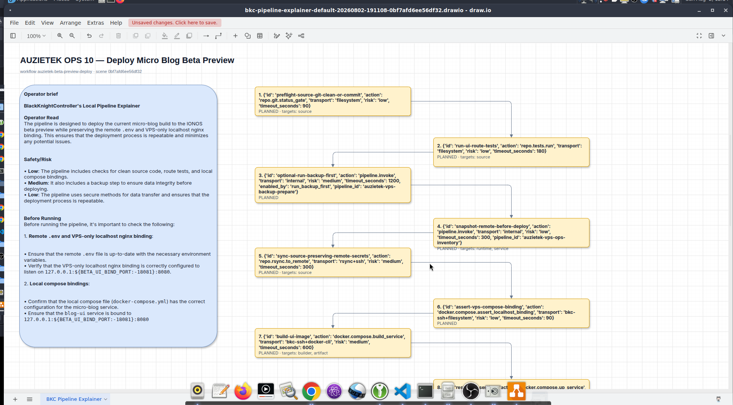Screen dimensions: 733x405
Task: Toggle the sidebar panels icon in toolbar
Action: click(x=13, y=36)
